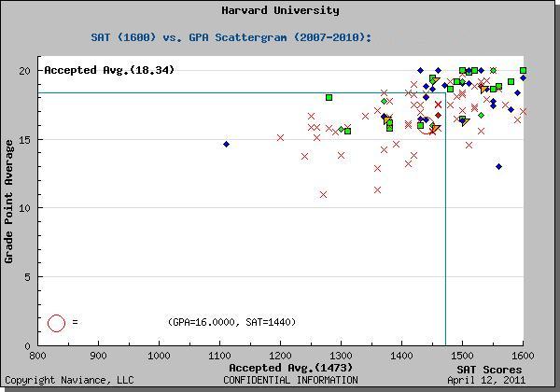Click the red X at SAT 1340, GPA 16.7
This screenshot has width=560, height=392.
coord(365,116)
